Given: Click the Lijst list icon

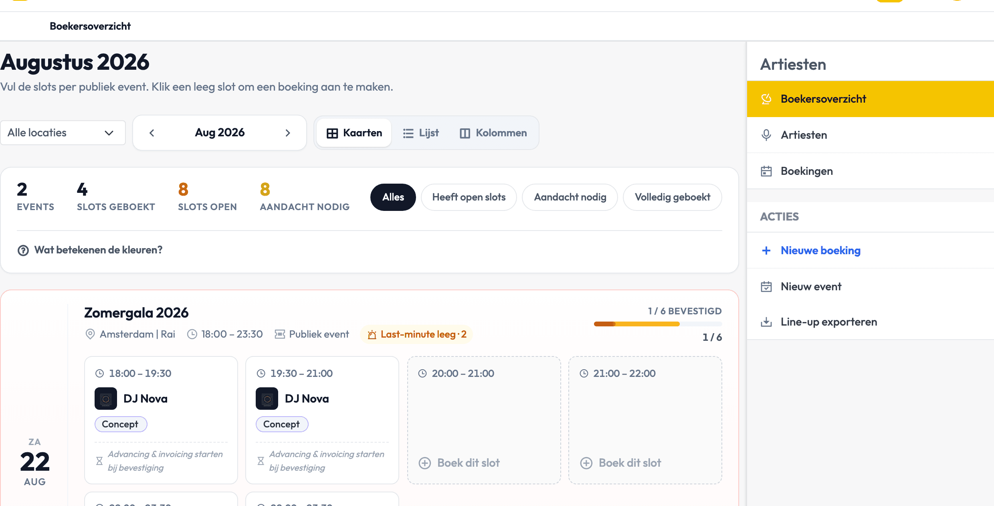Looking at the screenshot, I should 408,133.
